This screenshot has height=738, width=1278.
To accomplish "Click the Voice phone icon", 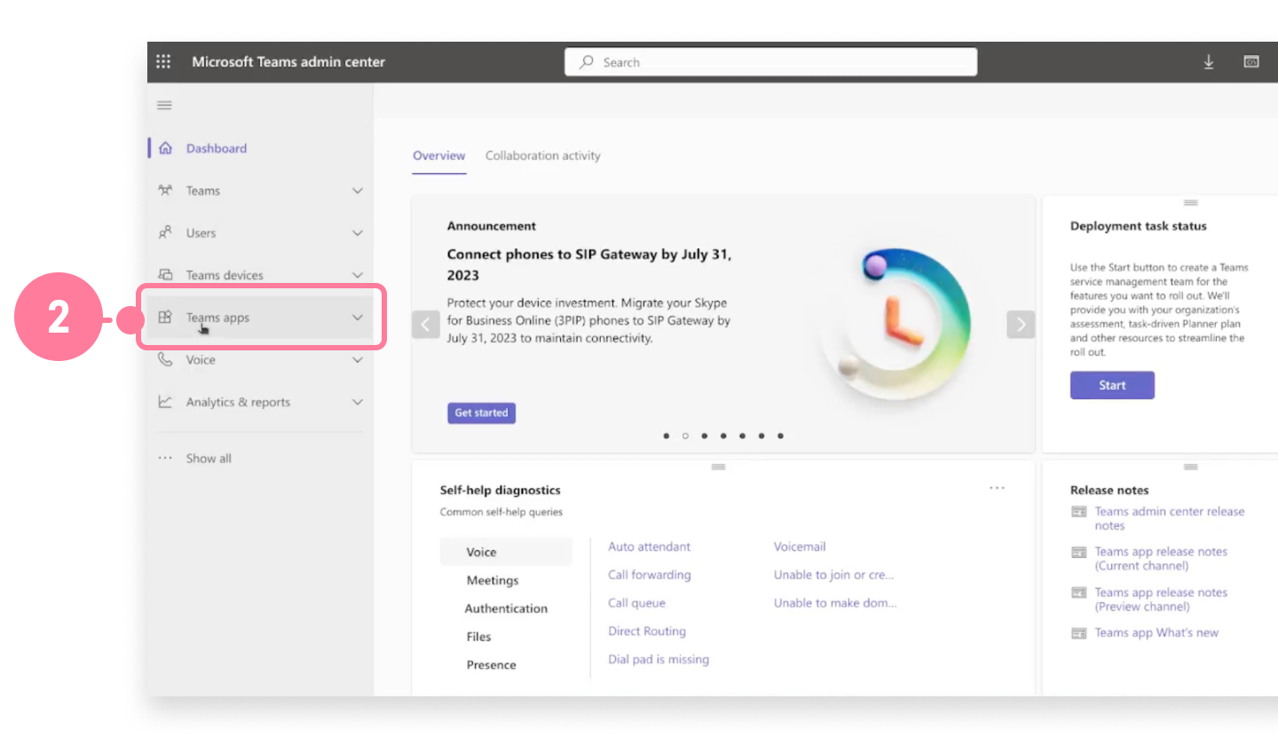I will (165, 359).
